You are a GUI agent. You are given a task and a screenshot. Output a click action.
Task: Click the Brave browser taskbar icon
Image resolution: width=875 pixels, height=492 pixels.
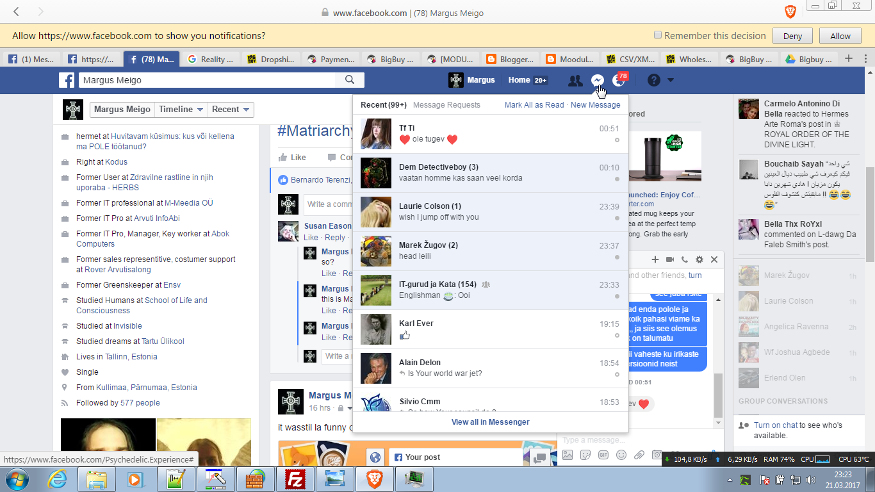pyautogui.click(x=375, y=479)
